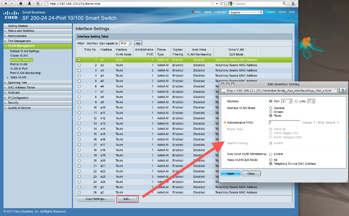Image resolution: width=349 pixels, height=216 pixels.
Task: Click the star icon in popup address bar
Action: click(335, 91)
